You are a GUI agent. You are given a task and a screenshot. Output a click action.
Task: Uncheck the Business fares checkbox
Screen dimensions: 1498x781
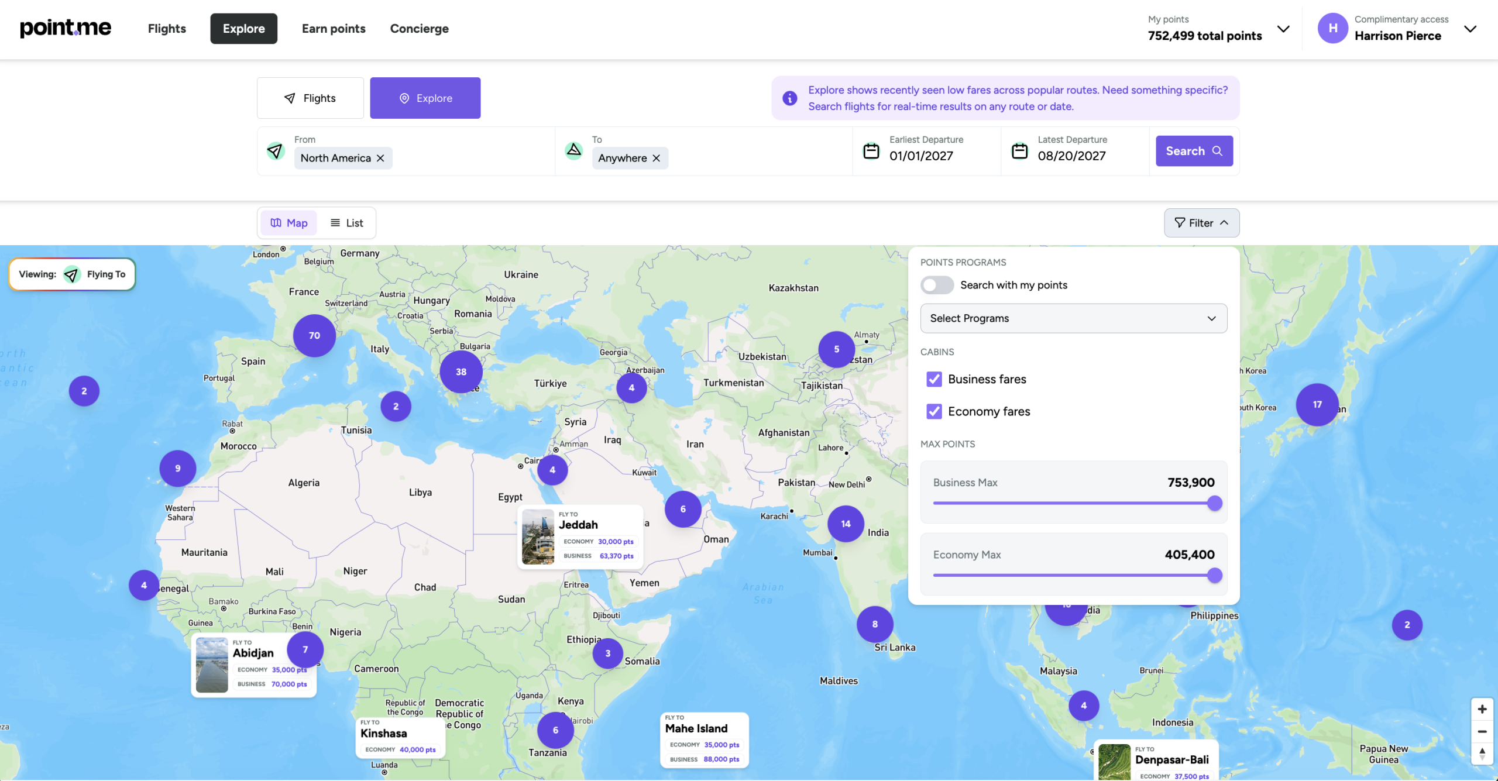934,379
